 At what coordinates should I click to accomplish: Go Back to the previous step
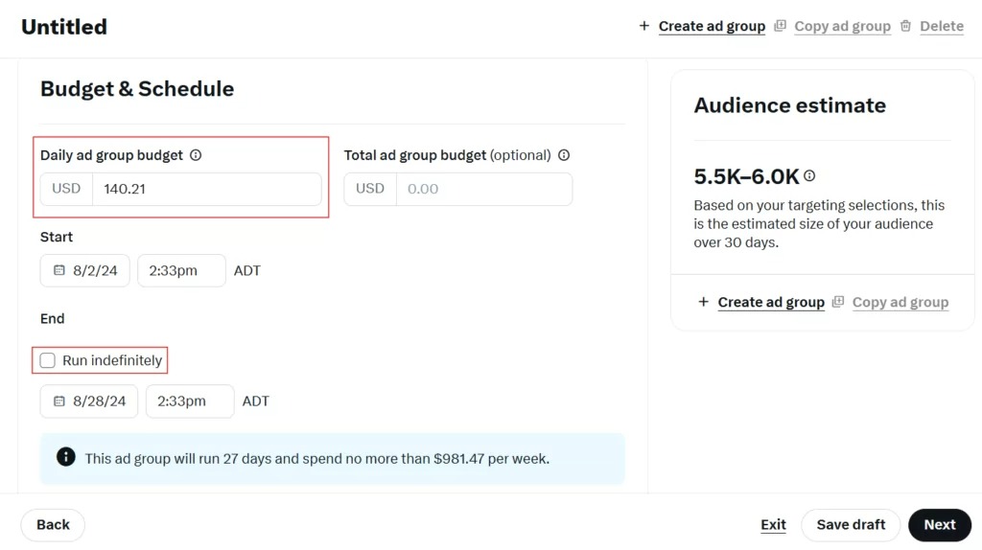click(x=53, y=525)
